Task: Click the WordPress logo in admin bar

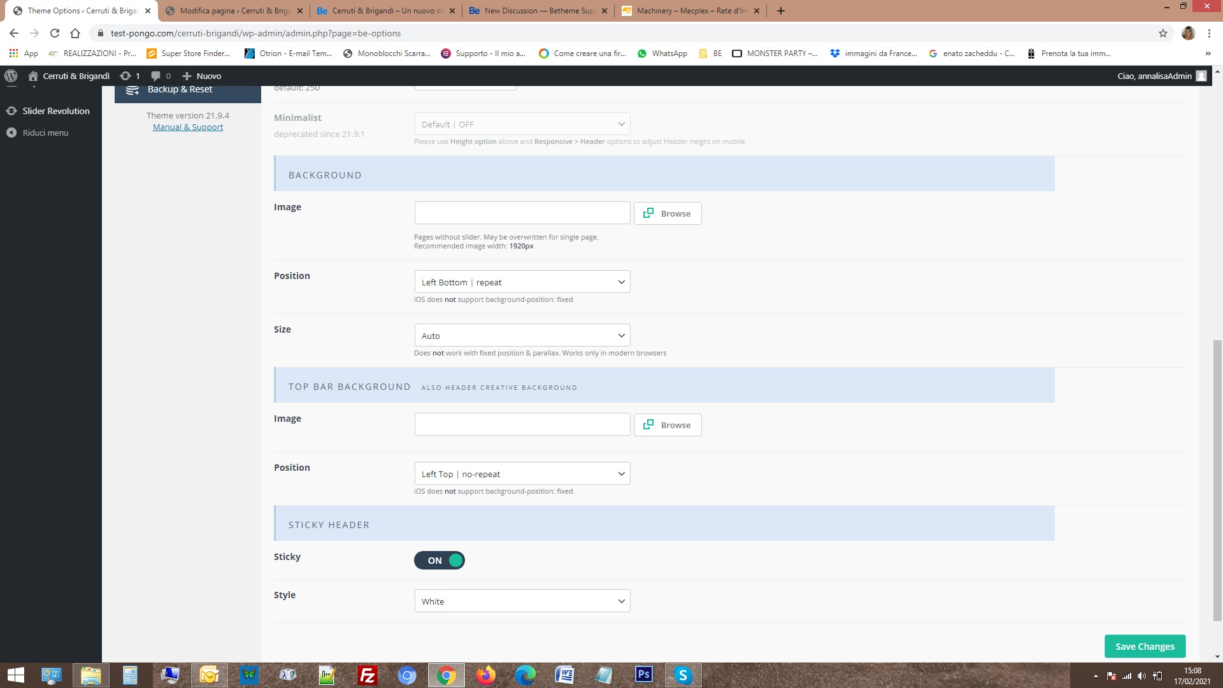Action: (x=11, y=76)
